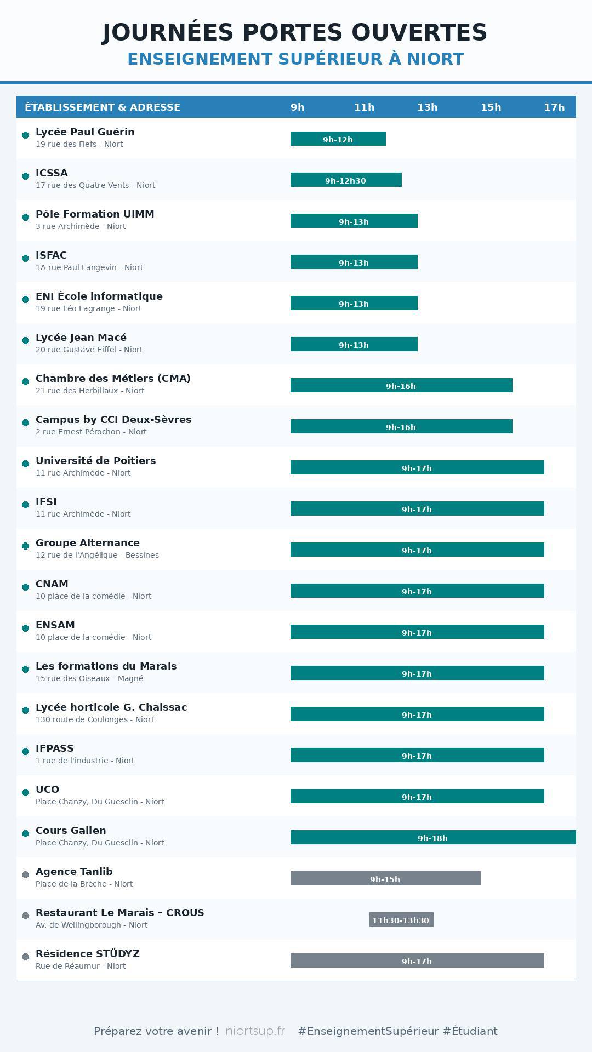Select the 11h time column header

click(x=364, y=107)
